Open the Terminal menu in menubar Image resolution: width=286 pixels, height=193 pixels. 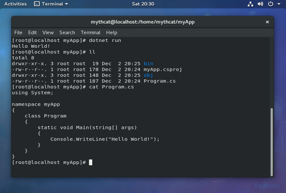pyautogui.click(x=90, y=33)
